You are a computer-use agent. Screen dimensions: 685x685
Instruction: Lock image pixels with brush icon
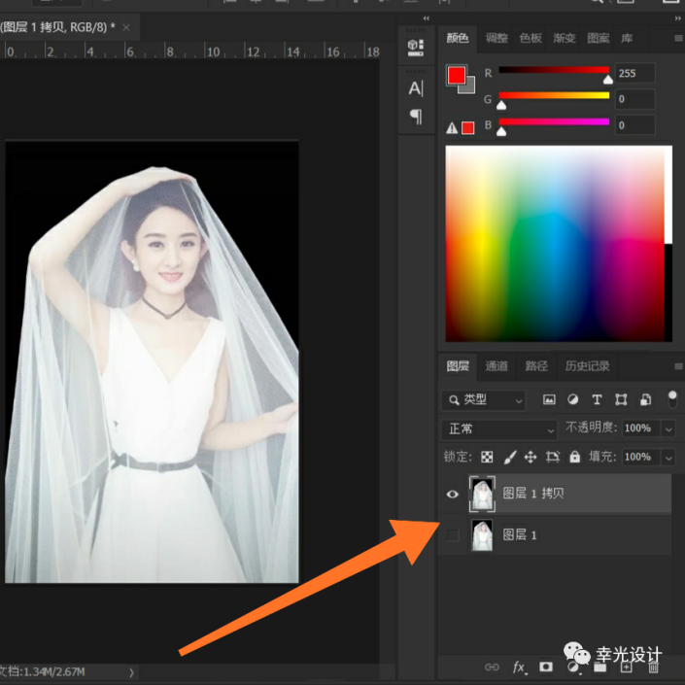click(x=509, y=457)
